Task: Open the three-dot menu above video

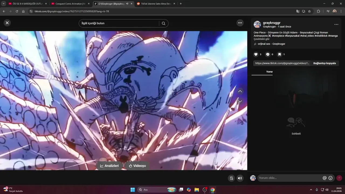Action: pyautogui.click(x=240, y=23)
